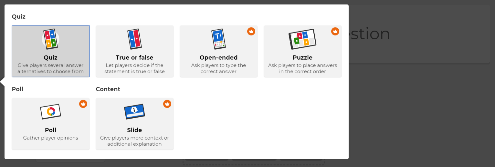Screen dimensions: 495x167
Task: Select the Slide info icon
Action: pyautogui.click(x=134, y=112)
